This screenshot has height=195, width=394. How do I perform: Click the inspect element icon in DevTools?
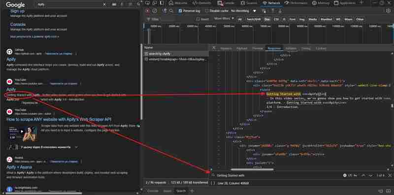click(147, 3)
